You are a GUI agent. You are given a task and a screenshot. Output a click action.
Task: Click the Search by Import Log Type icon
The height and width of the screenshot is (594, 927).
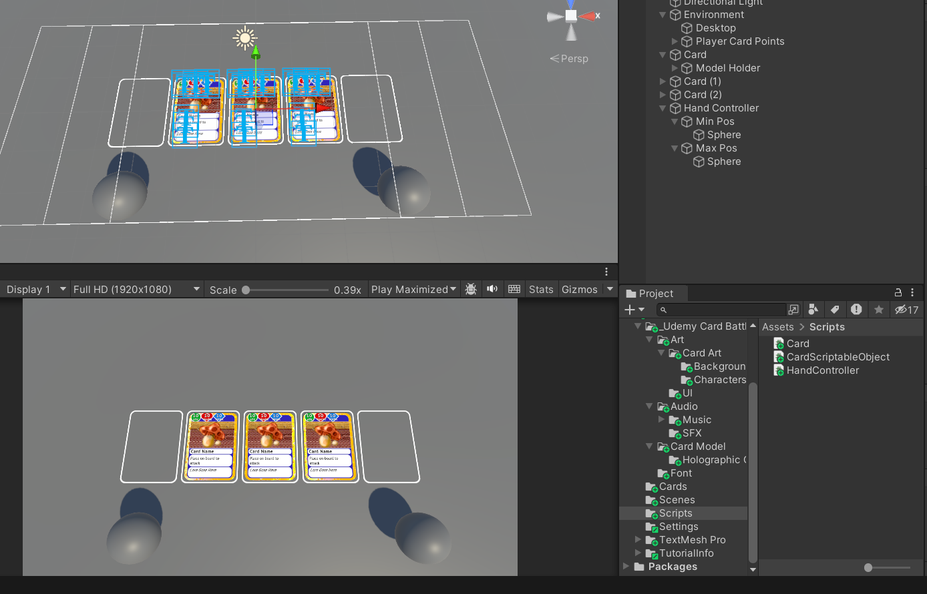point(856,310)
